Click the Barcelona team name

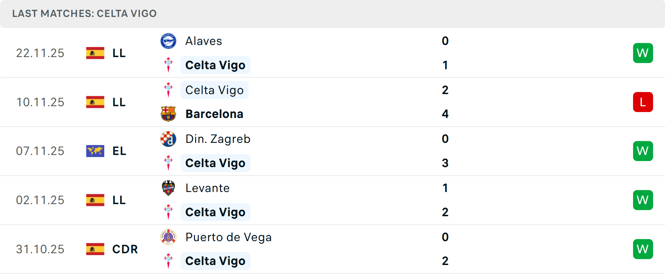pyautogui.click(x=214, y=114)
